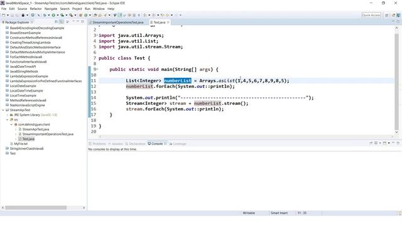The image size is (402, 226).
Task: Open the New dropdown arrow in toolbar
Action: (x=8, y=15)
